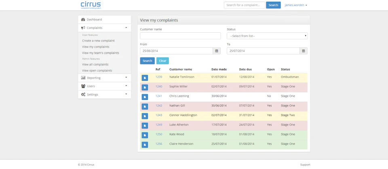Image resolution: width=388 pixels, height=169 pixels.
Task: Expand the Reporting sidebar section
Action: [104, 78]
